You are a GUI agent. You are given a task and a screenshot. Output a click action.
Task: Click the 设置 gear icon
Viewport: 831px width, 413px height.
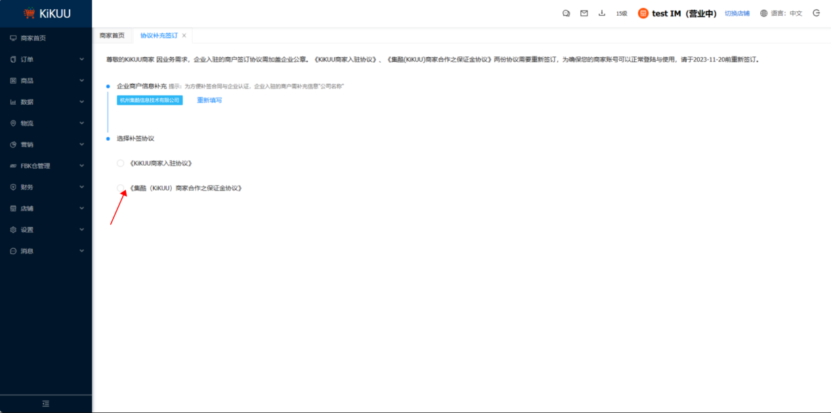tap(13, 230)
